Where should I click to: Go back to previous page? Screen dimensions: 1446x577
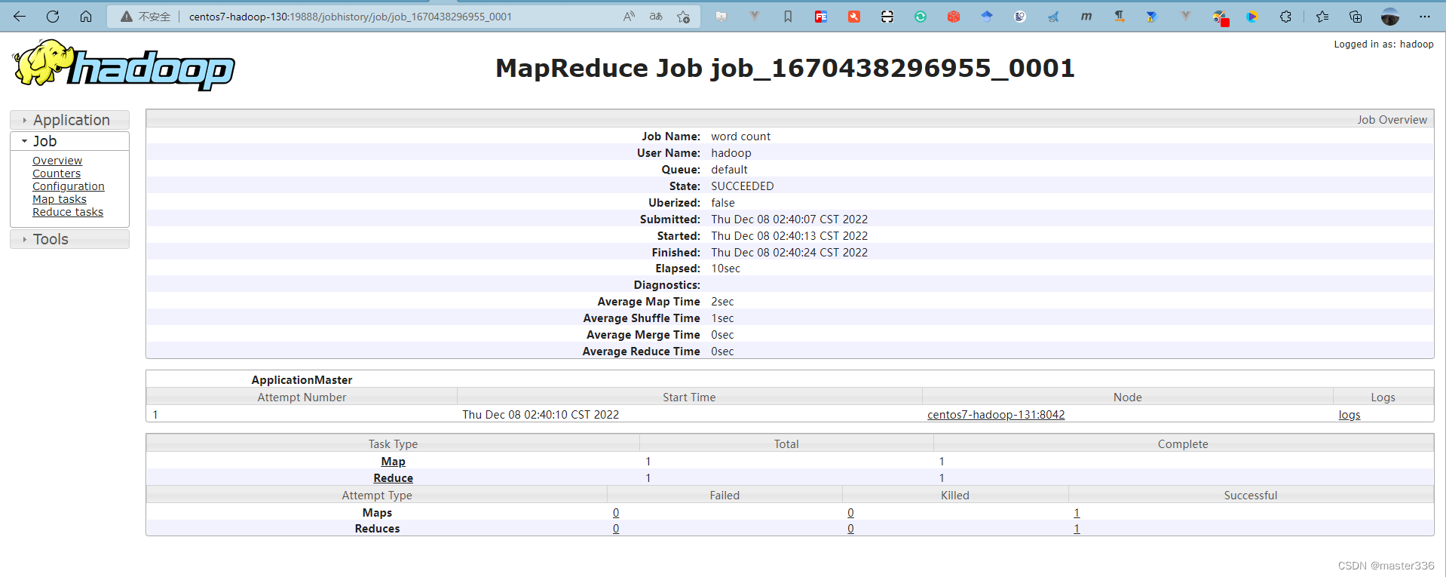pos(20,16)
